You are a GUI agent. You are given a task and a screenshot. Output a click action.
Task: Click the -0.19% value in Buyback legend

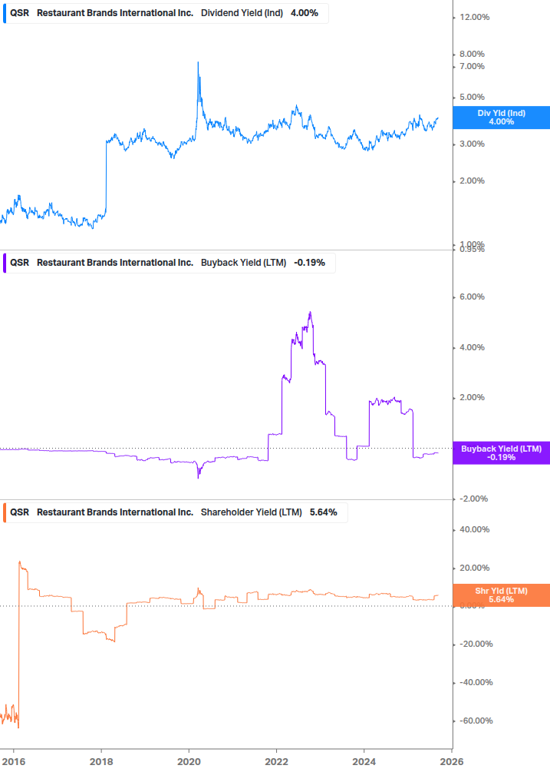point(310,263)
